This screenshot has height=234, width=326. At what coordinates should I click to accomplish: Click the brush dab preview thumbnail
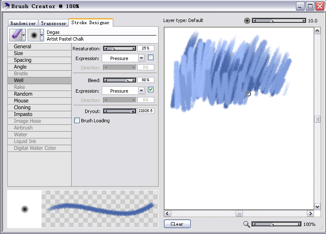[24, 209]
